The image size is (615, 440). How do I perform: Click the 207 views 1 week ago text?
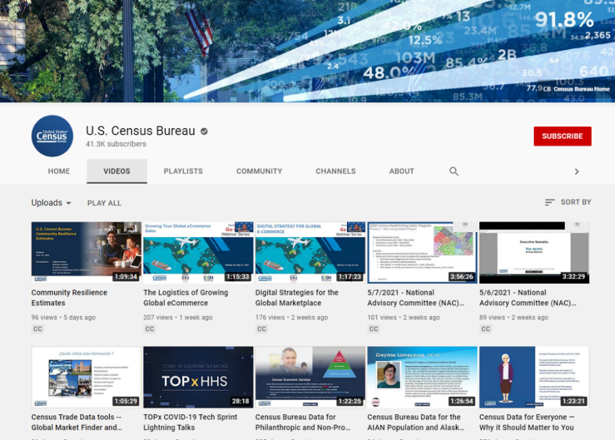click(178, 317)
